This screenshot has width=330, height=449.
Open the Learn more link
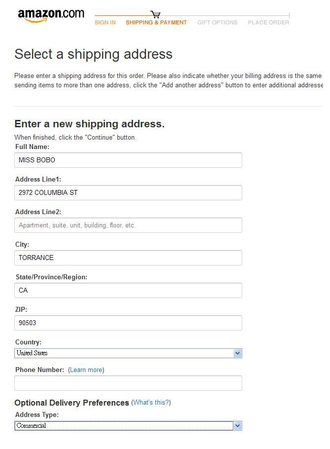[86, 370]
